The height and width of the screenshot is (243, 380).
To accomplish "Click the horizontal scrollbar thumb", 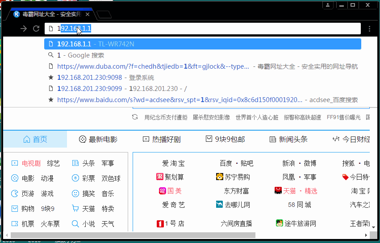I will coord(133,235).
